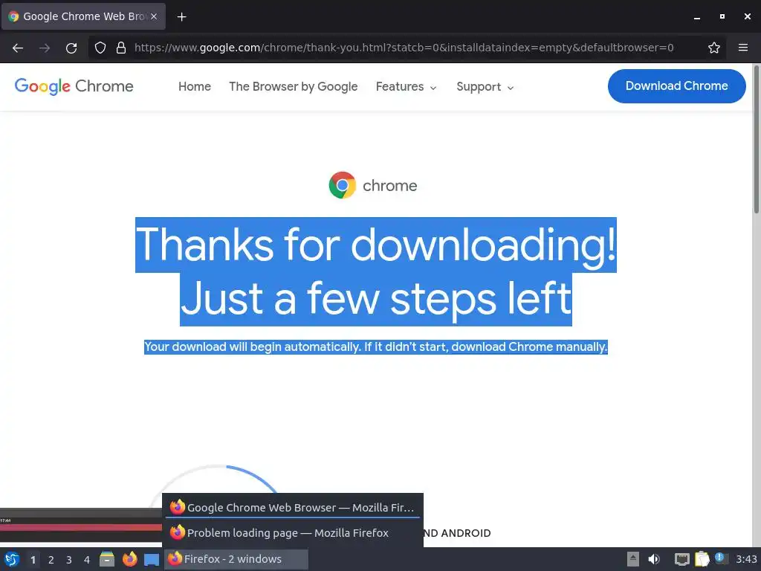Image resolution: width=761 pixels, height=571 pixels.
Task: Close the Google Chrome Web Browser tab
Action: (x=153, y=16)
